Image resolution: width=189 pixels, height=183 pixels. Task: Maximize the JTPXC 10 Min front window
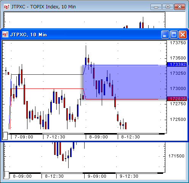(x=174, y=34)
